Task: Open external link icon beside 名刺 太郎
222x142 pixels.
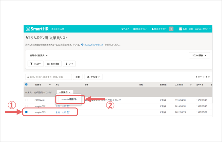Action: pyautogui.click(x=68, y=112)
